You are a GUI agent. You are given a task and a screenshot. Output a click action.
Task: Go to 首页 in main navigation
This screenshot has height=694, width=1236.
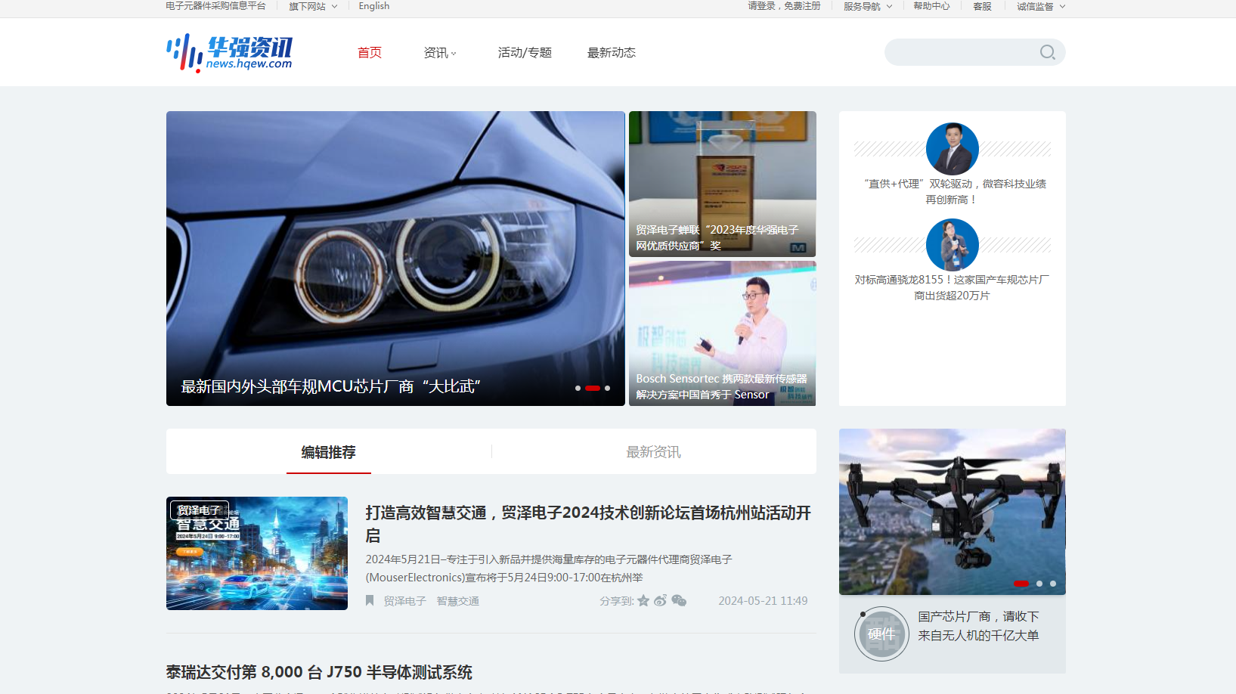(370, 52)
